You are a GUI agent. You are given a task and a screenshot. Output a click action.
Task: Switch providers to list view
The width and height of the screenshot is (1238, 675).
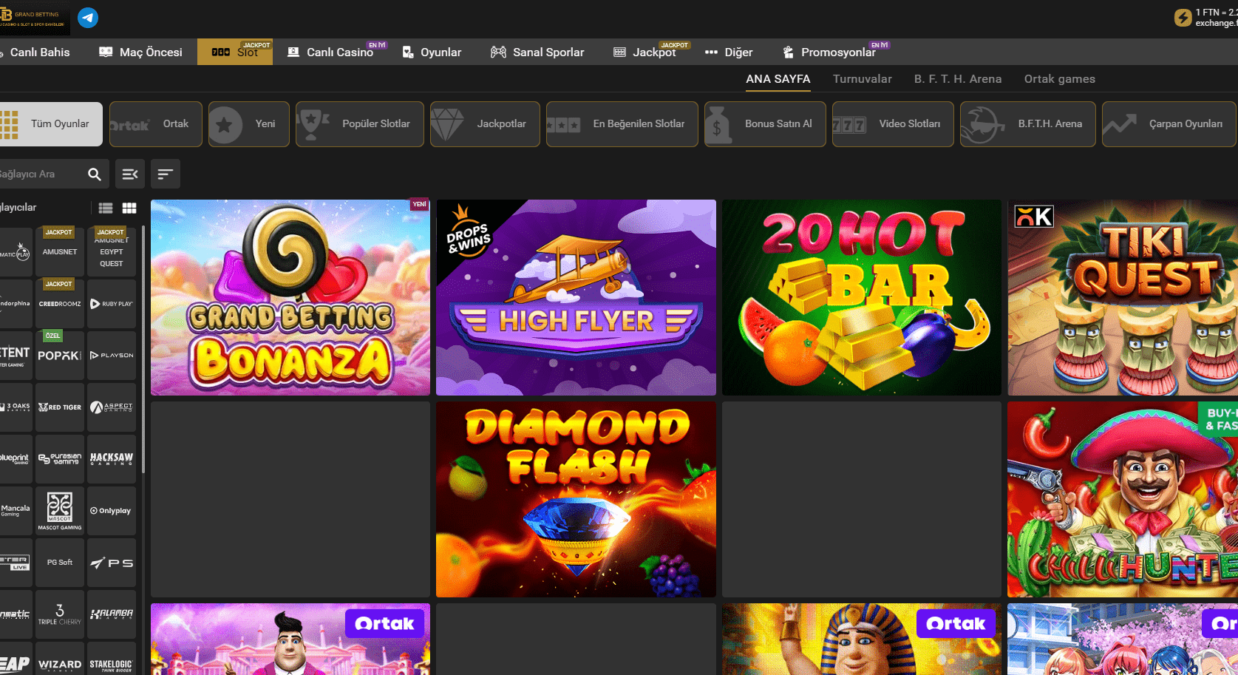[106, 208]
